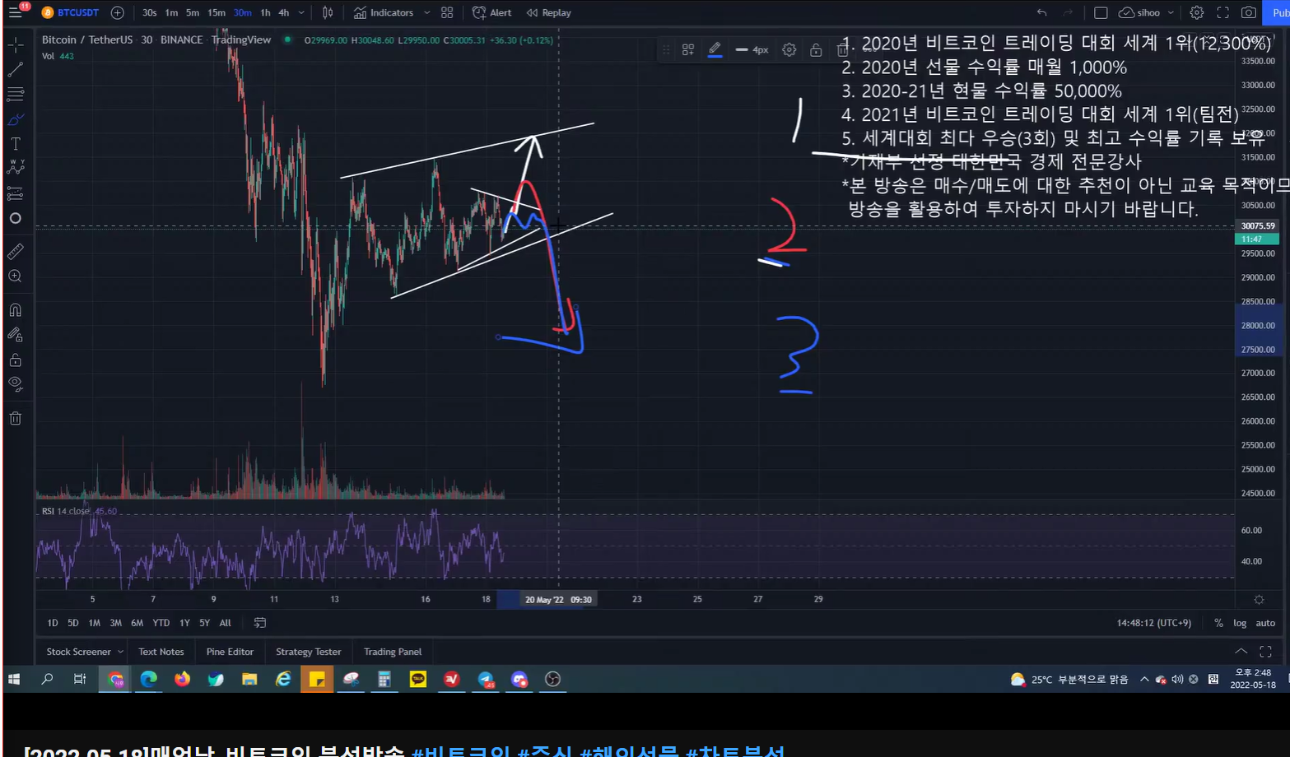Click the BTCUSDT symbol search
This screenshot has height=757, width=1290.
pos(70,12)
